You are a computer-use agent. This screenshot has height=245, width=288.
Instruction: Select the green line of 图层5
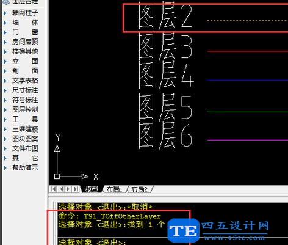(248, 112)
